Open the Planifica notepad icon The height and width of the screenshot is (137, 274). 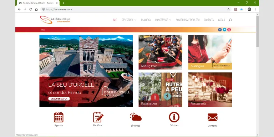[98, 117]
